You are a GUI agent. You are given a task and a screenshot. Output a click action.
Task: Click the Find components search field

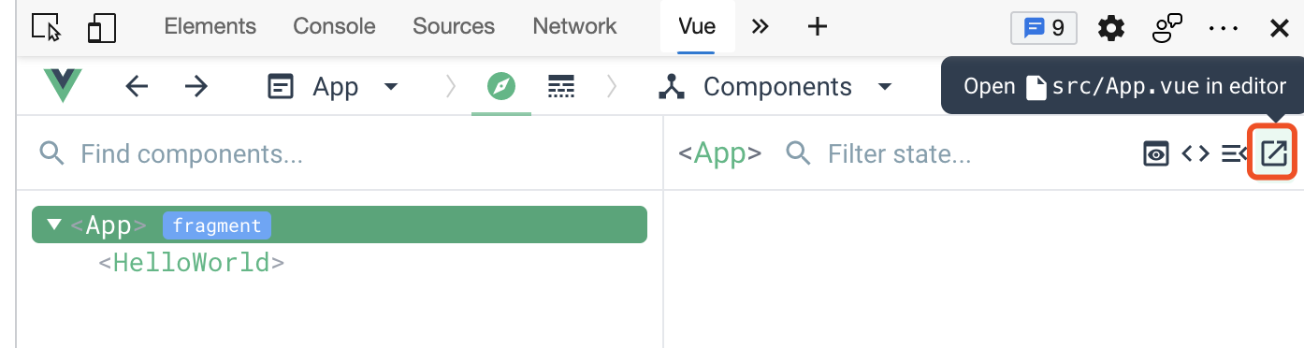click(340, 153)
